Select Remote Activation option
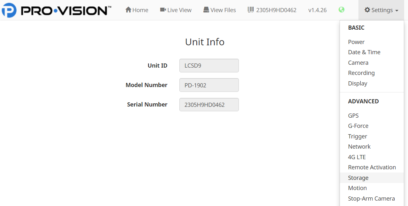 [372, 167]
